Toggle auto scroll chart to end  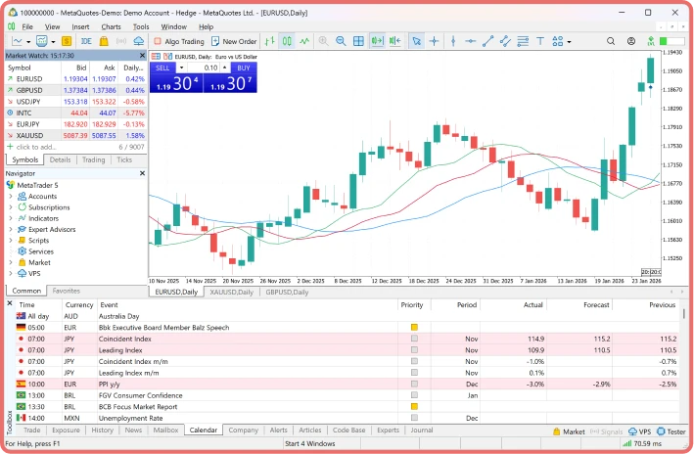(x=377, y=41)
